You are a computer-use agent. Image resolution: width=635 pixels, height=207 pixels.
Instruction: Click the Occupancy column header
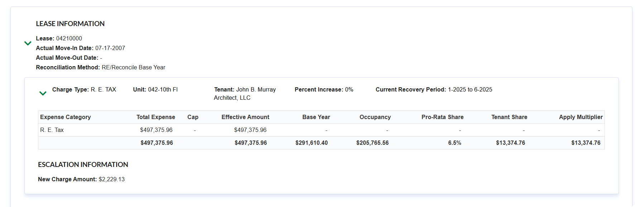375,117
